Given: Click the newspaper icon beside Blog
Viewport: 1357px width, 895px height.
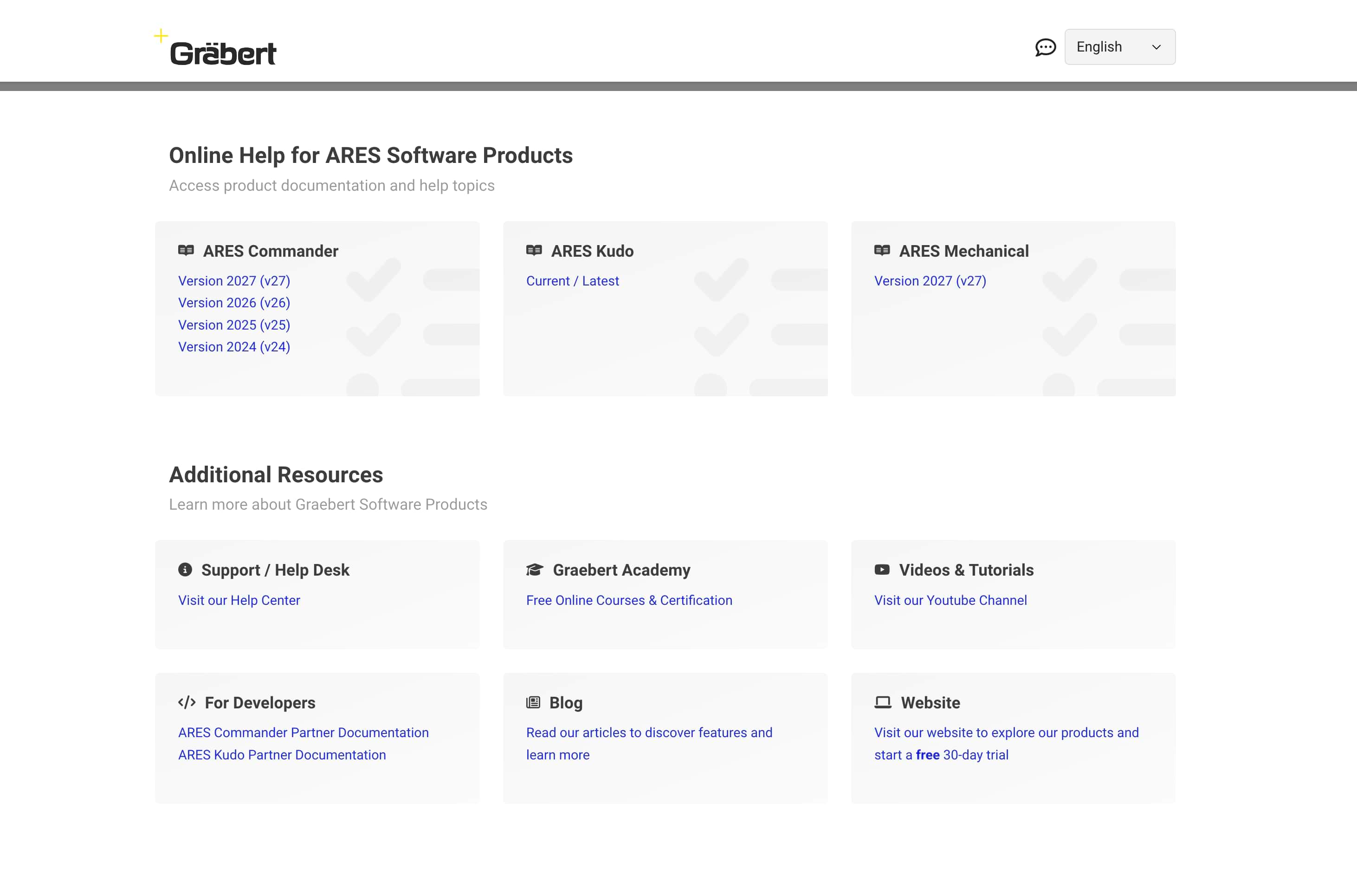Looking at the screenshot, I should [533, 702].
